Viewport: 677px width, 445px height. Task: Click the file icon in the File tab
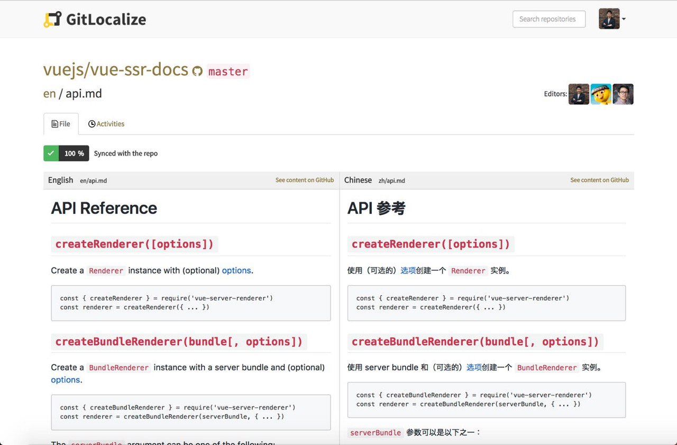point(54,124)
